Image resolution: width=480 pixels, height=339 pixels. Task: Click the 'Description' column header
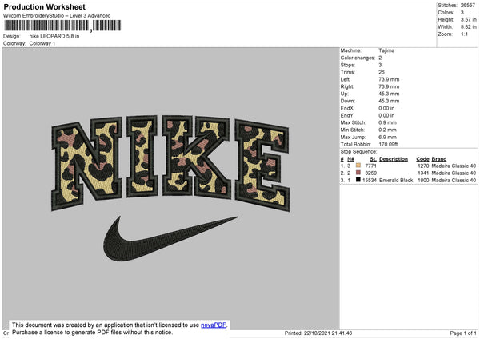point(394,159)
